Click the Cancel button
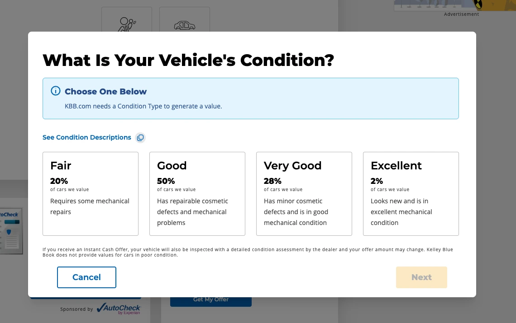Image resolution: width=516 pixels, height=323 pixels. 86,277
